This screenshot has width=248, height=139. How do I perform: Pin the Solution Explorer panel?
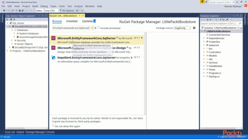[x=237, y=16]
